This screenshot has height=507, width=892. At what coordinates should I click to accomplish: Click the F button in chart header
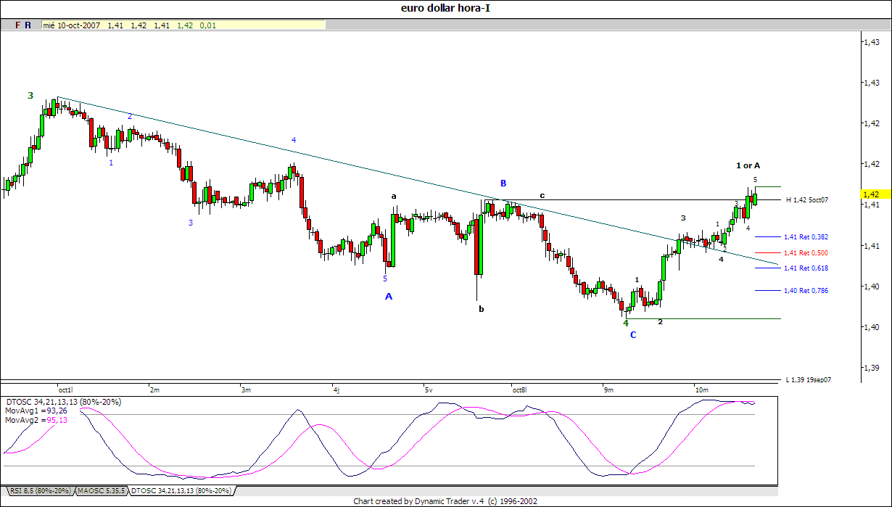tap(18, 25)
